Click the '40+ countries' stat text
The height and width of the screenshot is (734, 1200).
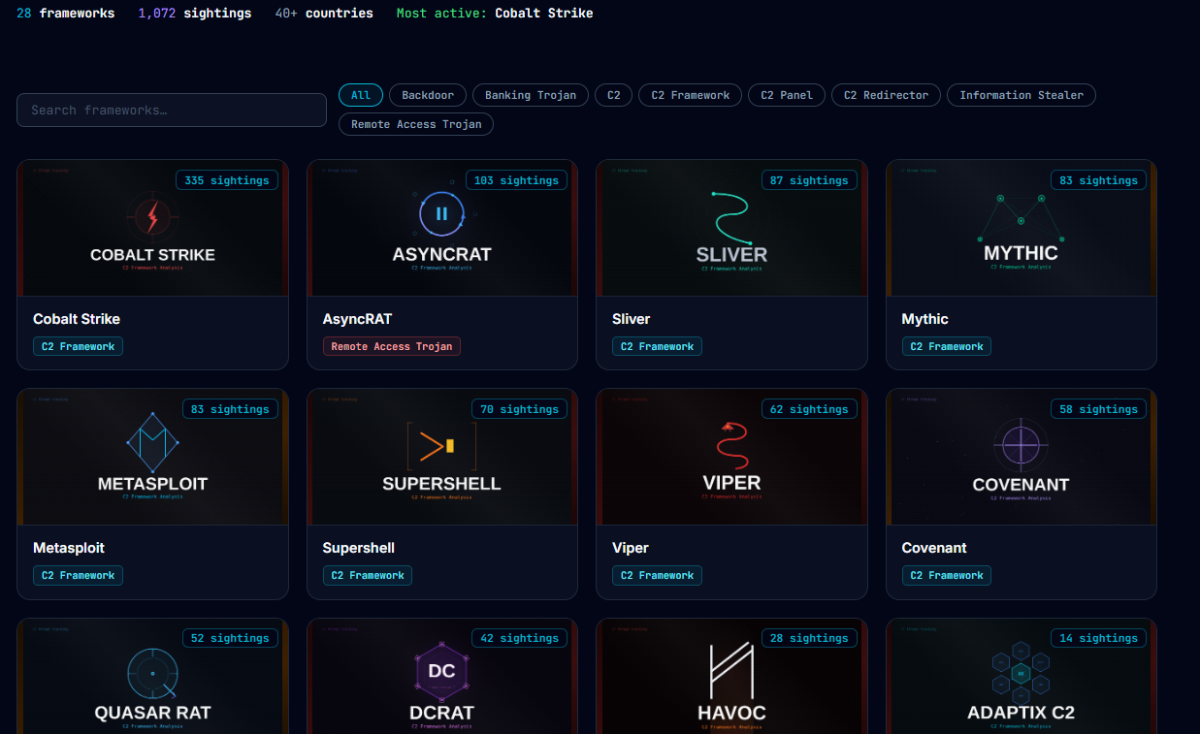point(324,14)
